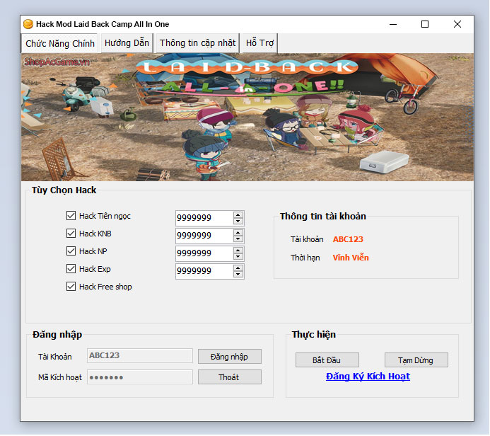Image resolution: width=490 pixels, height=436 pixels.
Task: Decrease the Hack Tiên ngọc value with down arrow
Action: [238, 221]
